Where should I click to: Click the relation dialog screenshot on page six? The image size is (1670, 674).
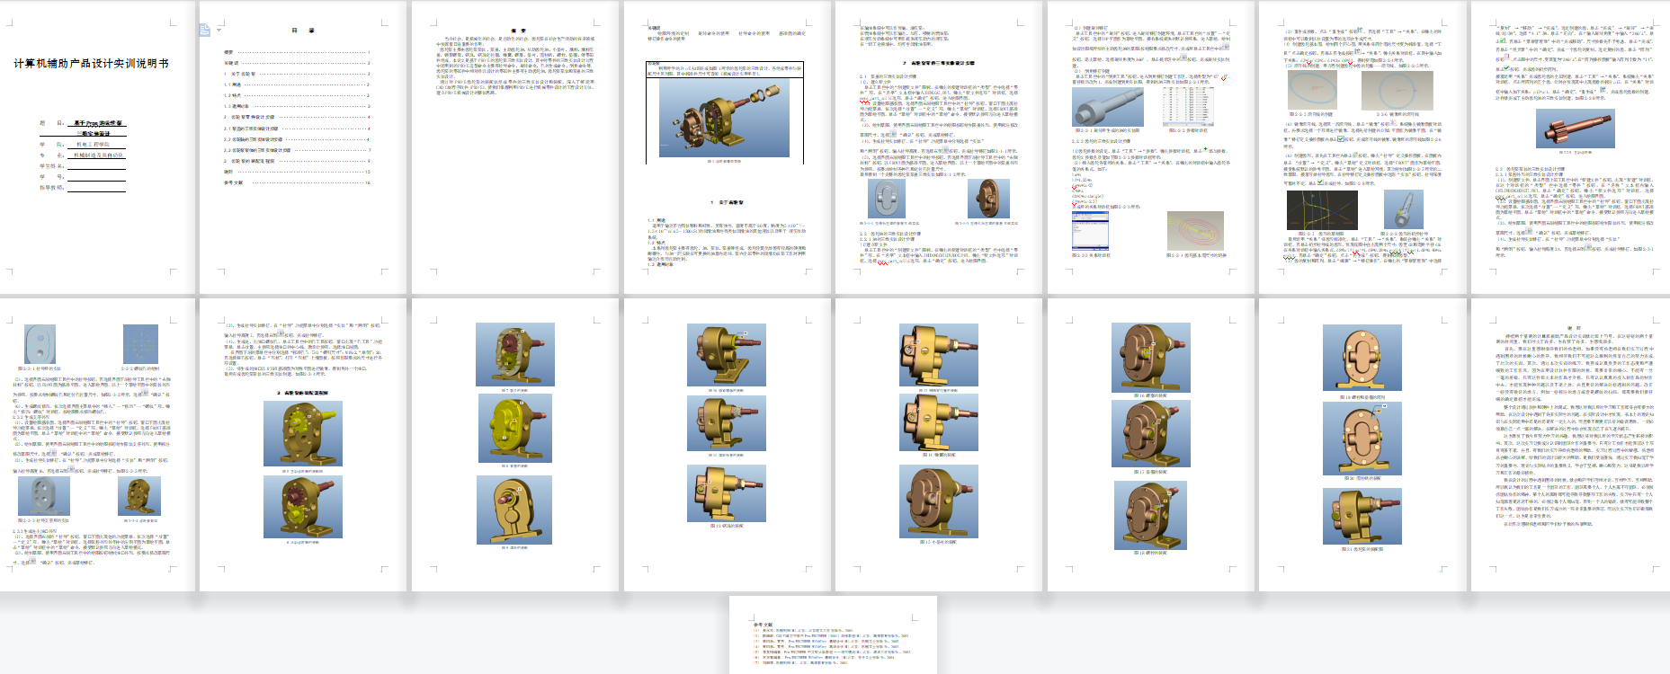pyautogui.click(x=1089, y=231)
